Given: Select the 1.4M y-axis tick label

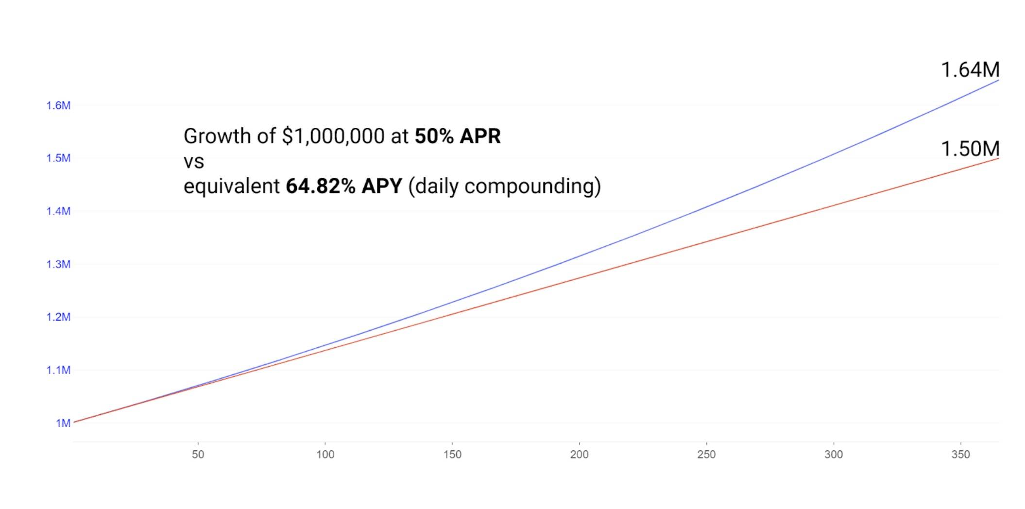Looking at the screenshot, I should pos(58,211).
